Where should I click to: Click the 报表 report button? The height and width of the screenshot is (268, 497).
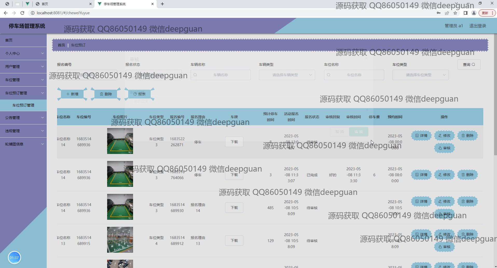(x=140, y=94)
